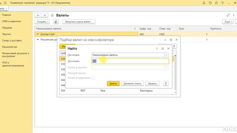The image size is (237, 133).
Task: Open help in Подбор валют window
Action: 174,47
